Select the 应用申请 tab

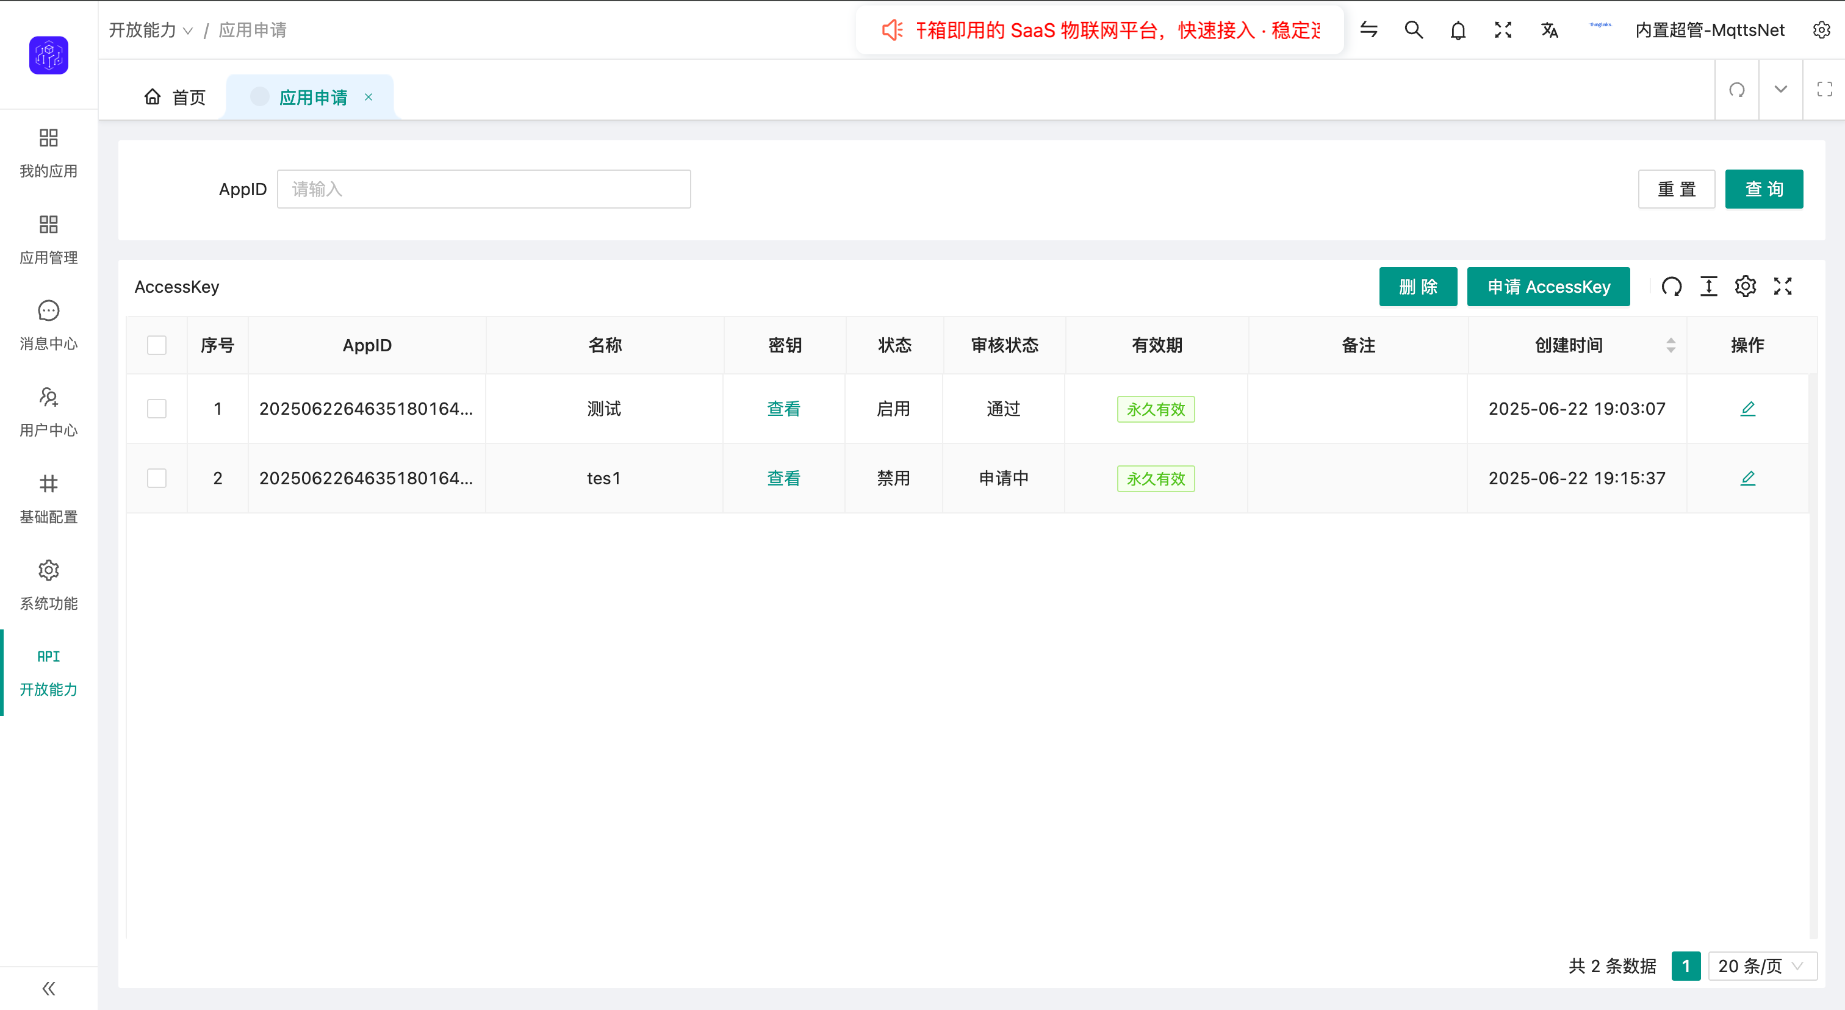(x=313, y=96)
